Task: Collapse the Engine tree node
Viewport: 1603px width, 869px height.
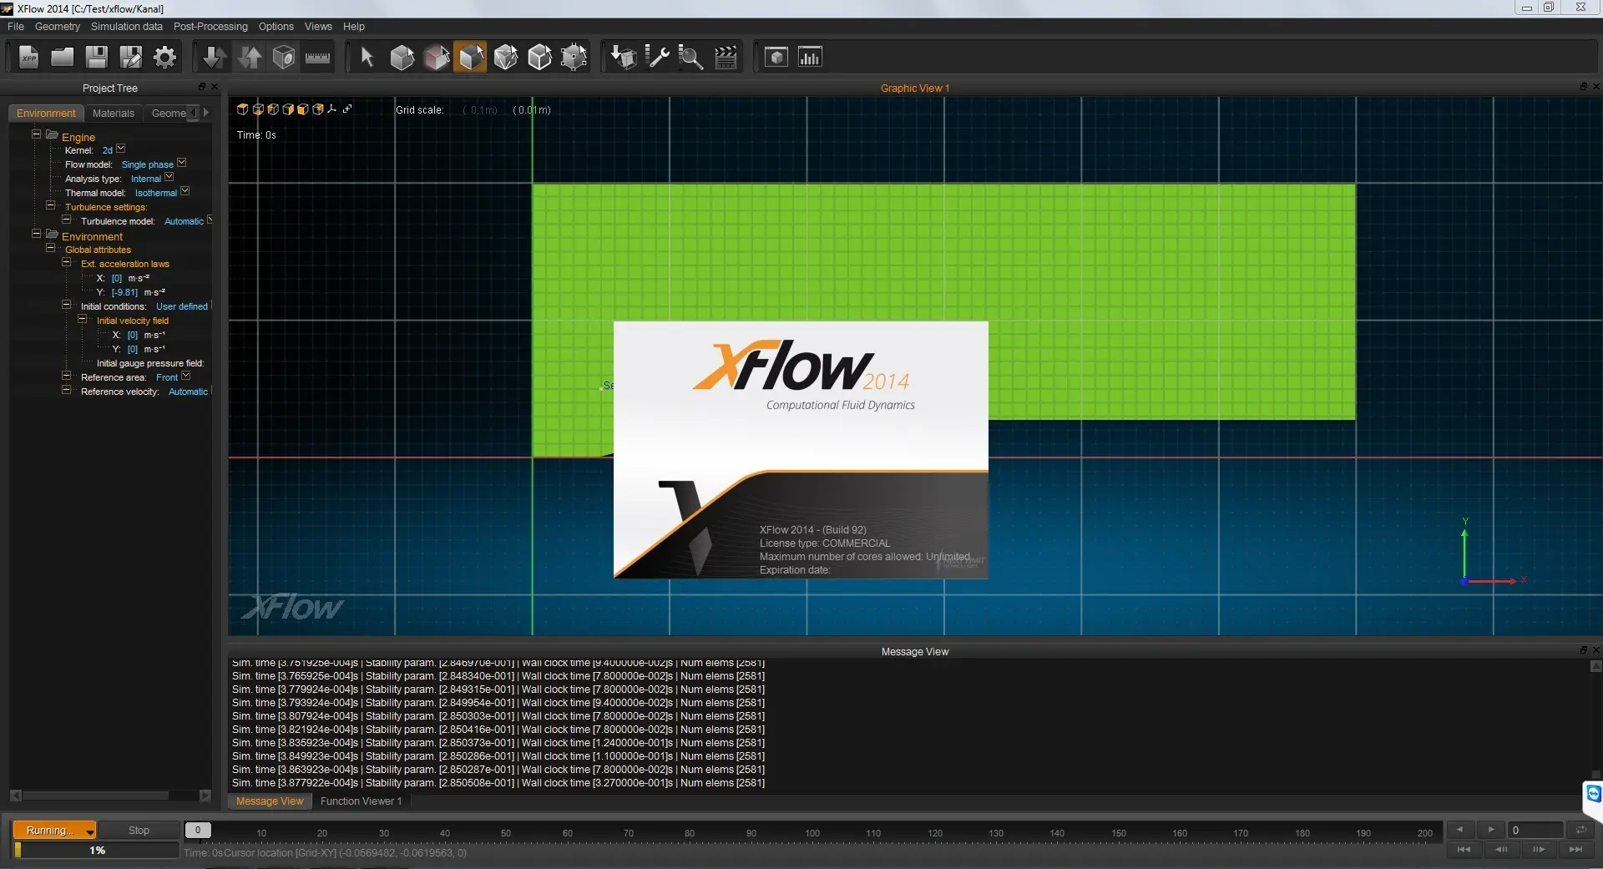Action: click(36, 134)
